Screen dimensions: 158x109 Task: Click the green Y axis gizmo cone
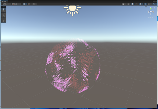click(x=151, y=9)
